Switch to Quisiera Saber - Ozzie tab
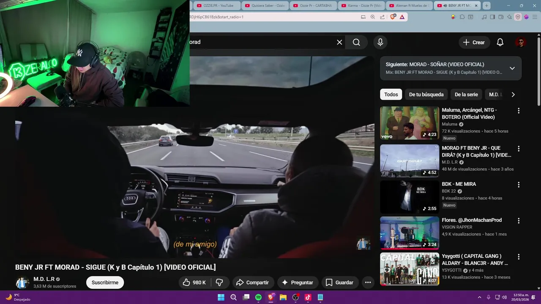 pyautogui.click(x=265, y=5)
